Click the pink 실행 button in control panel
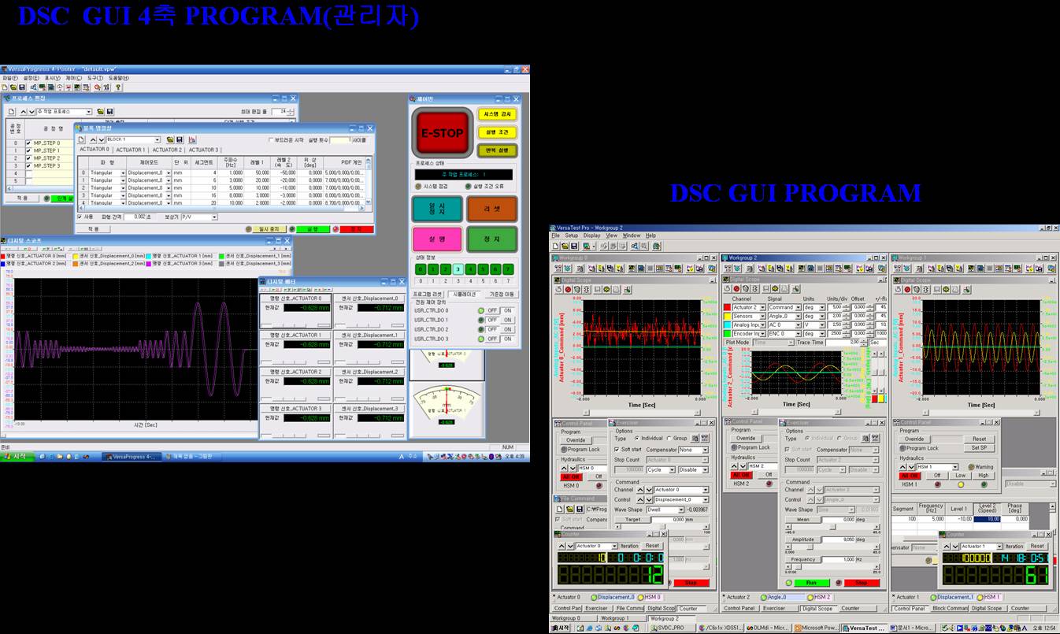 coord(437,239)
